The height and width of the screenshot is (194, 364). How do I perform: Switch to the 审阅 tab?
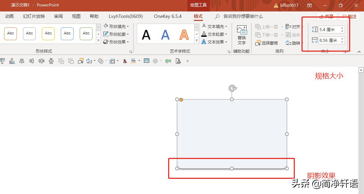point(58,16)
